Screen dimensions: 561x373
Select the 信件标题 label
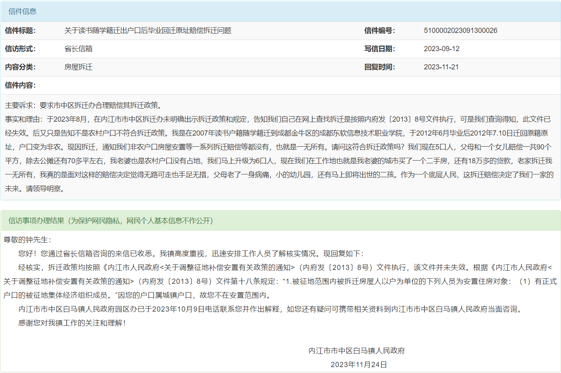point(20,31)
